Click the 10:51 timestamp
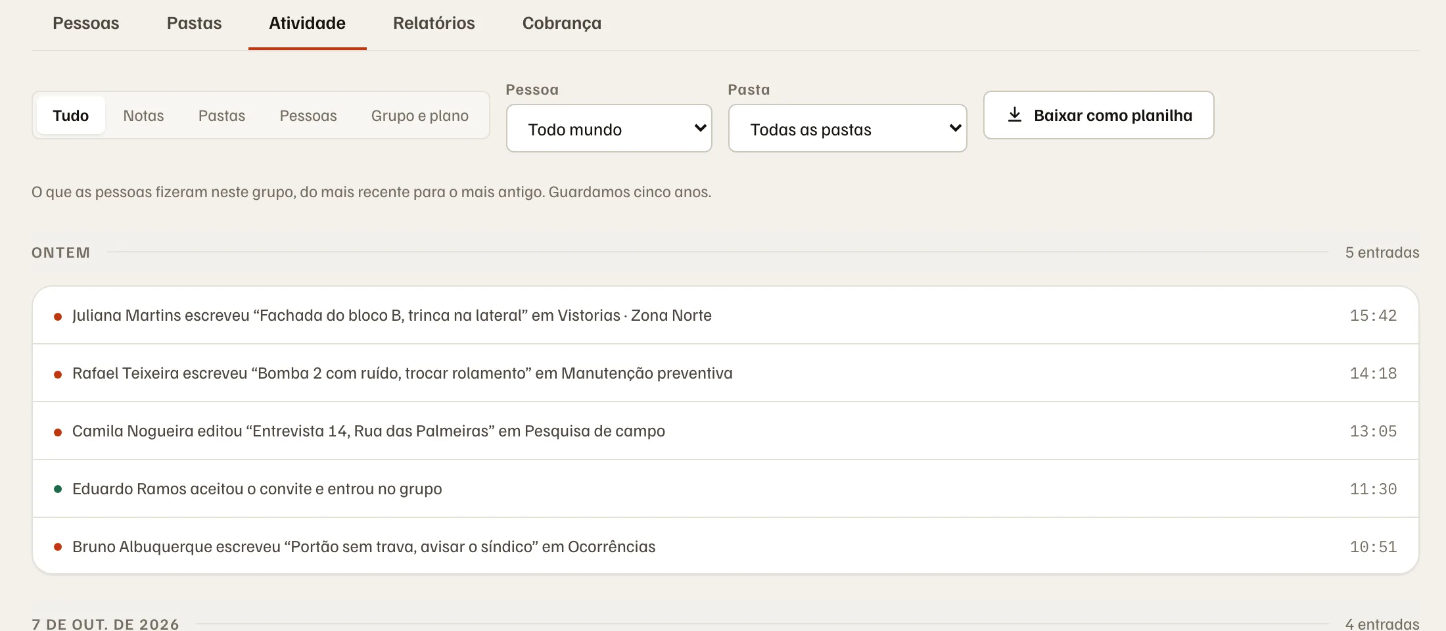 point(1373,547)
